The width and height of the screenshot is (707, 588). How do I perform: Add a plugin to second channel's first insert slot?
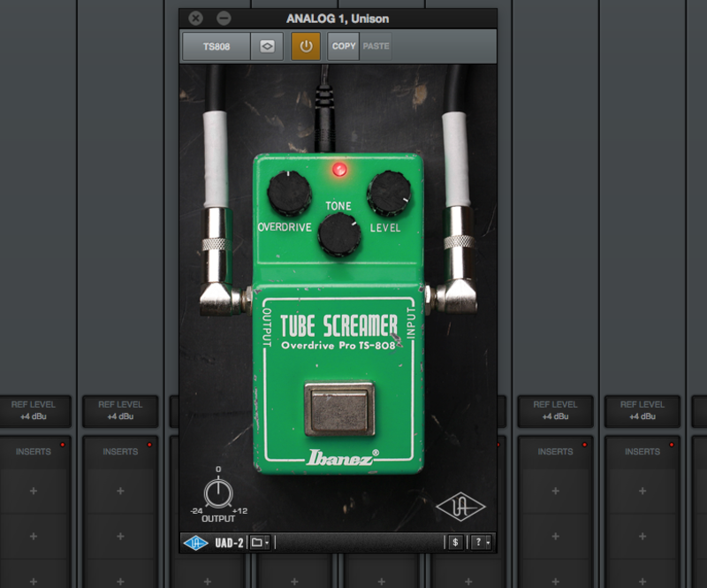tap(120, 491)
